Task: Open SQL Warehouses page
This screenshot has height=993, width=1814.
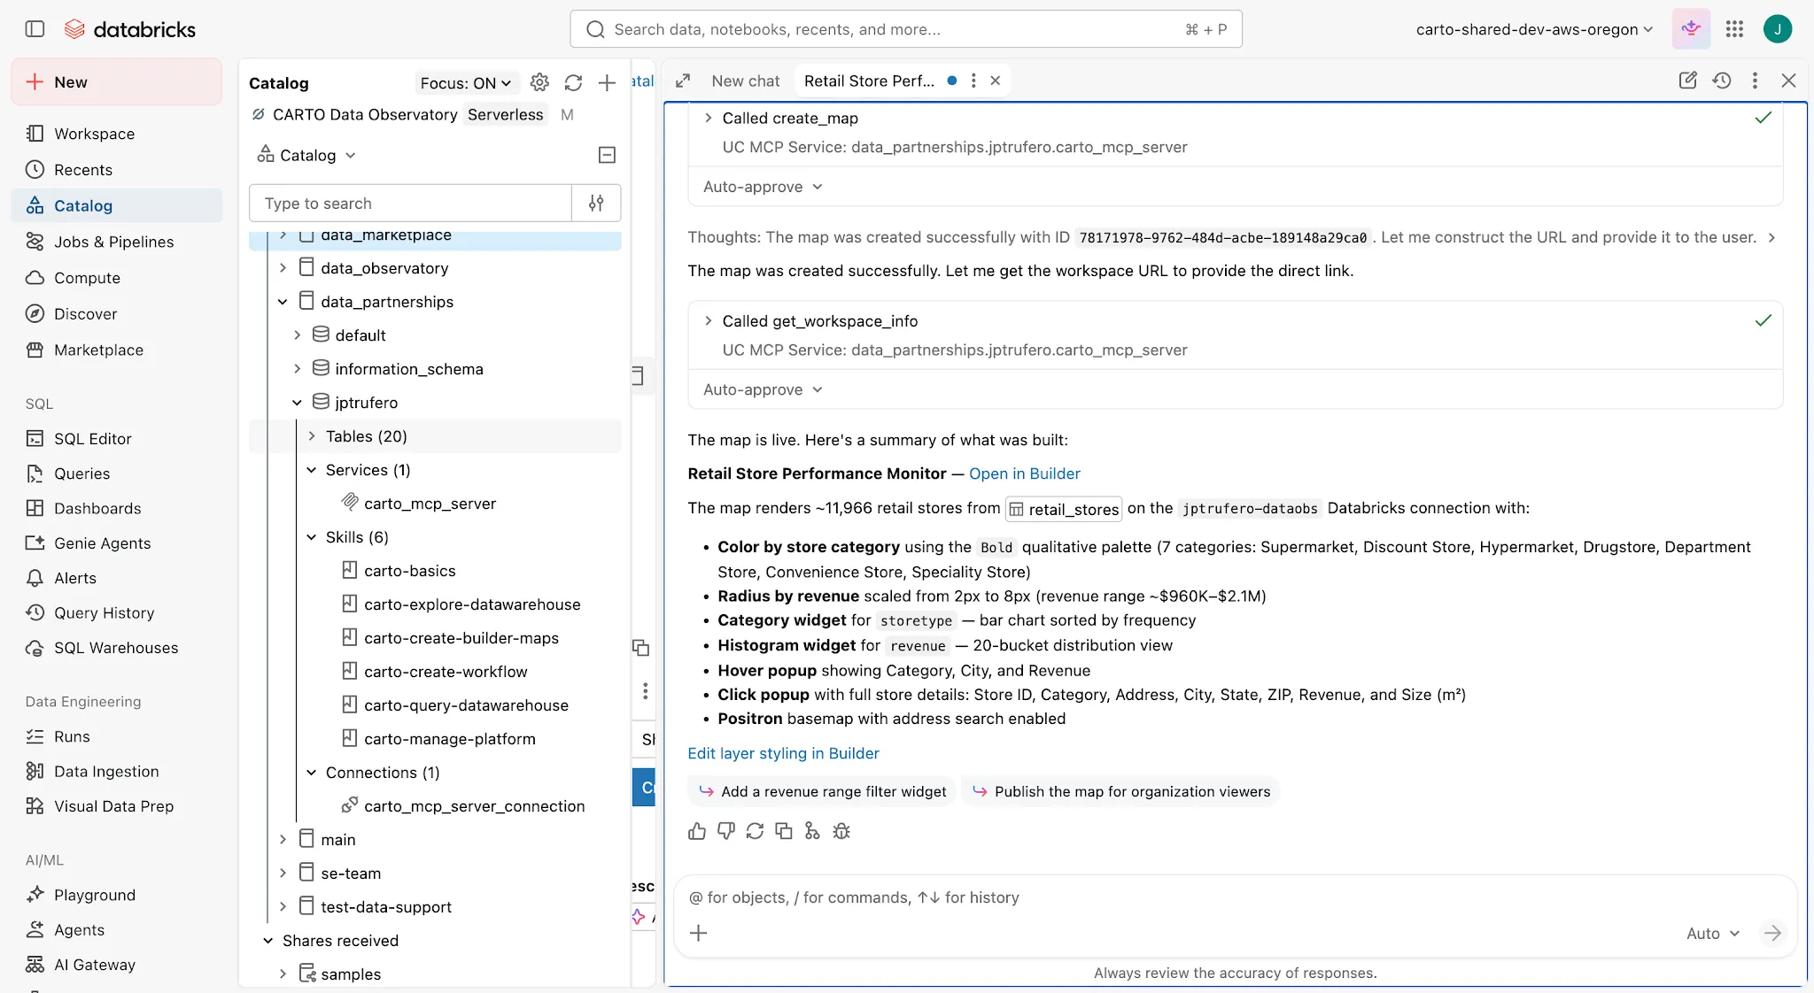Action: point(116,648)
